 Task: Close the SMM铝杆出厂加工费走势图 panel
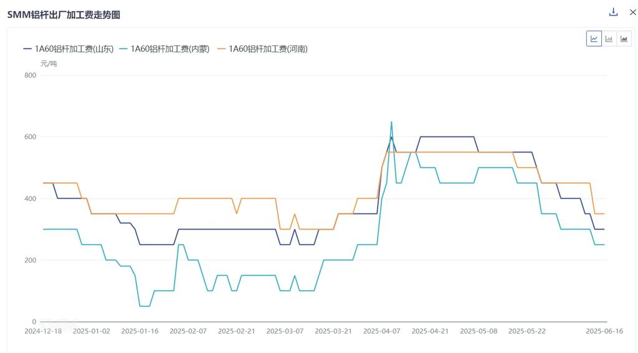pos(632,12)
